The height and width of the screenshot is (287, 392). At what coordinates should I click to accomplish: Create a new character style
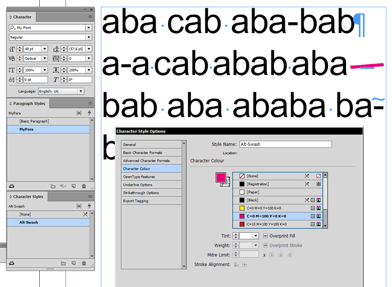coord(73,263)
